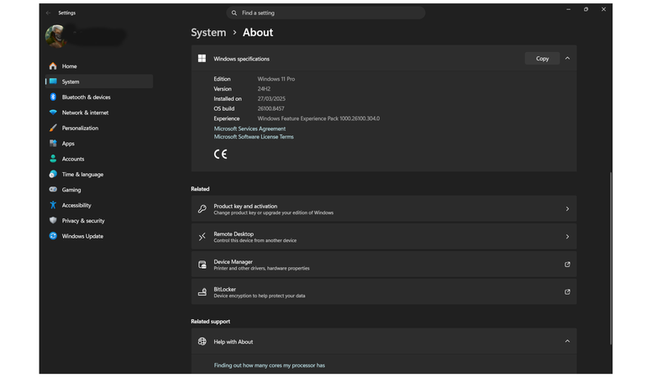Open Windows Update page

click(x=99, y=236)
